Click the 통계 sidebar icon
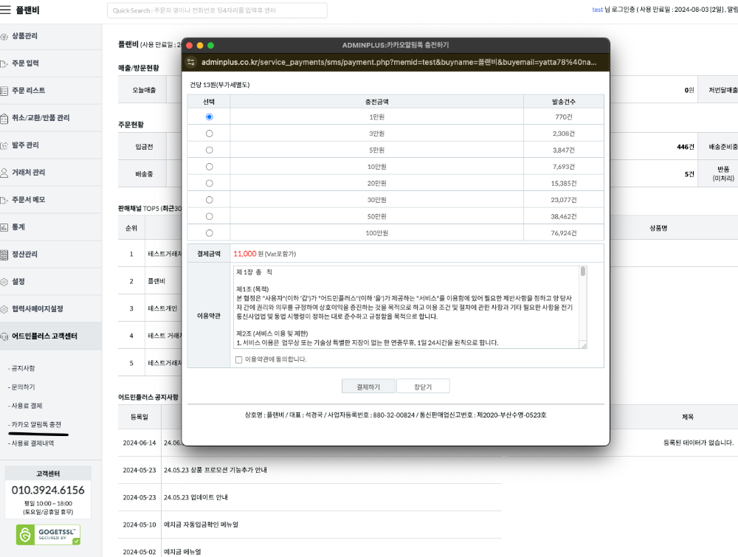Image resolution: width=738 pixels, height=557 pixels. tap(4, 227)
